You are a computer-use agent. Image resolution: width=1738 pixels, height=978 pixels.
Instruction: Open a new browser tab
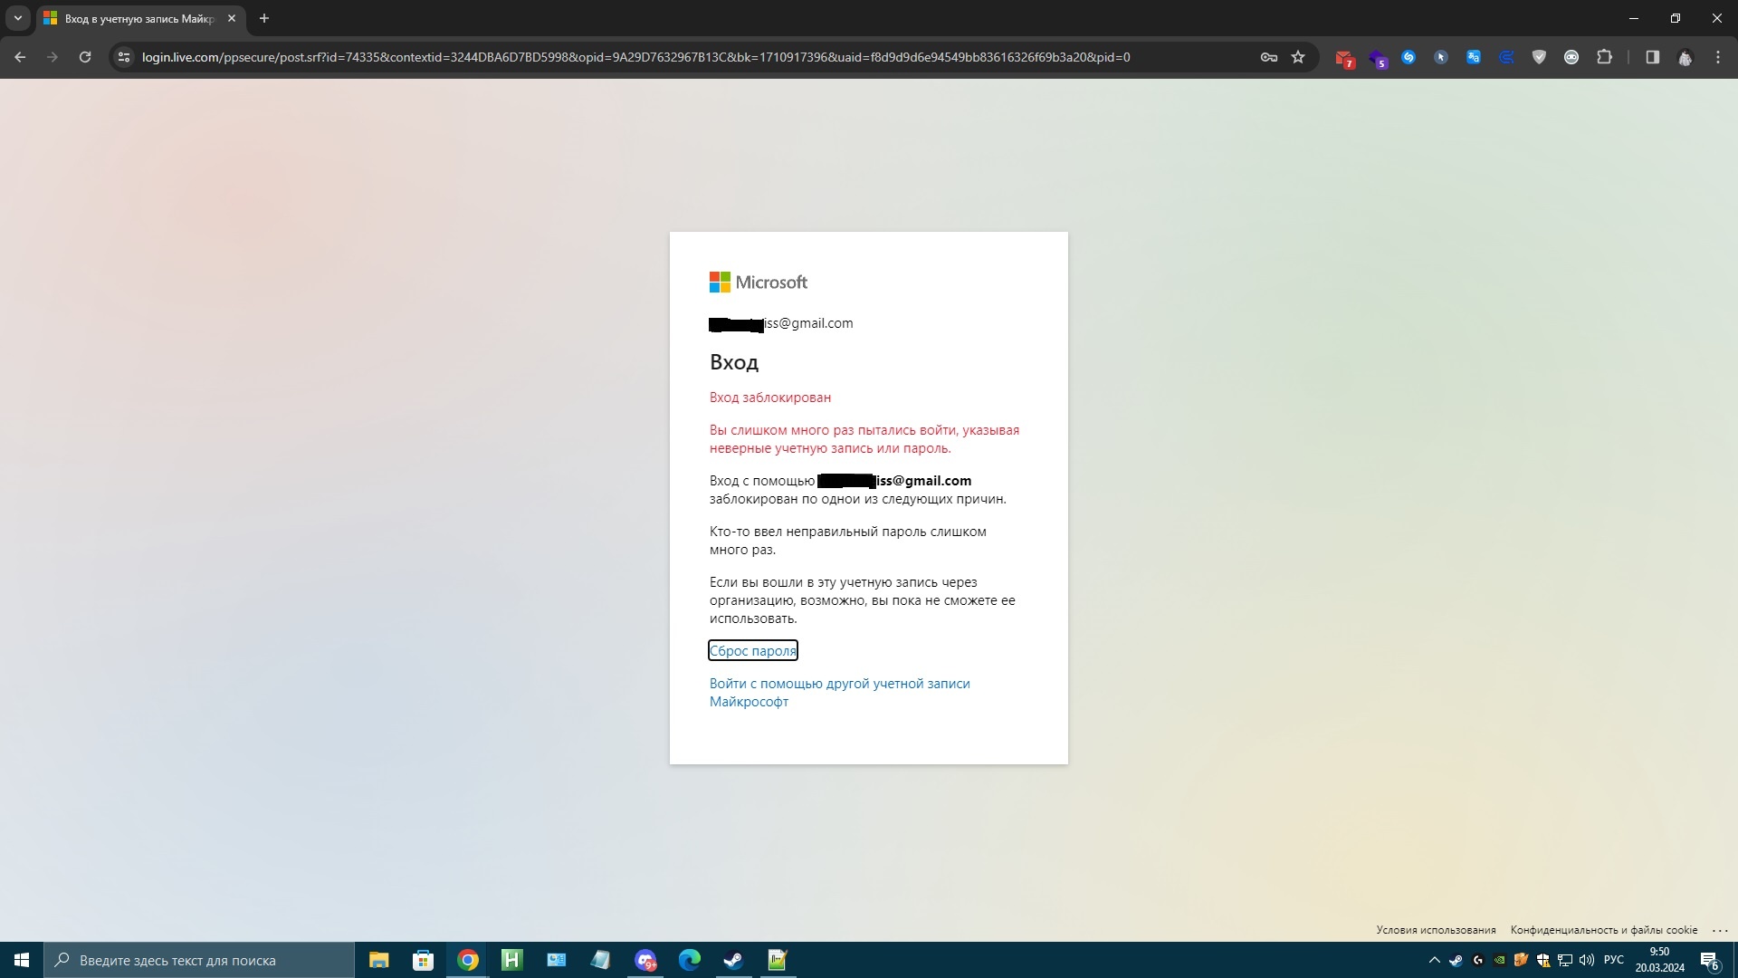(x=264, y=18)
